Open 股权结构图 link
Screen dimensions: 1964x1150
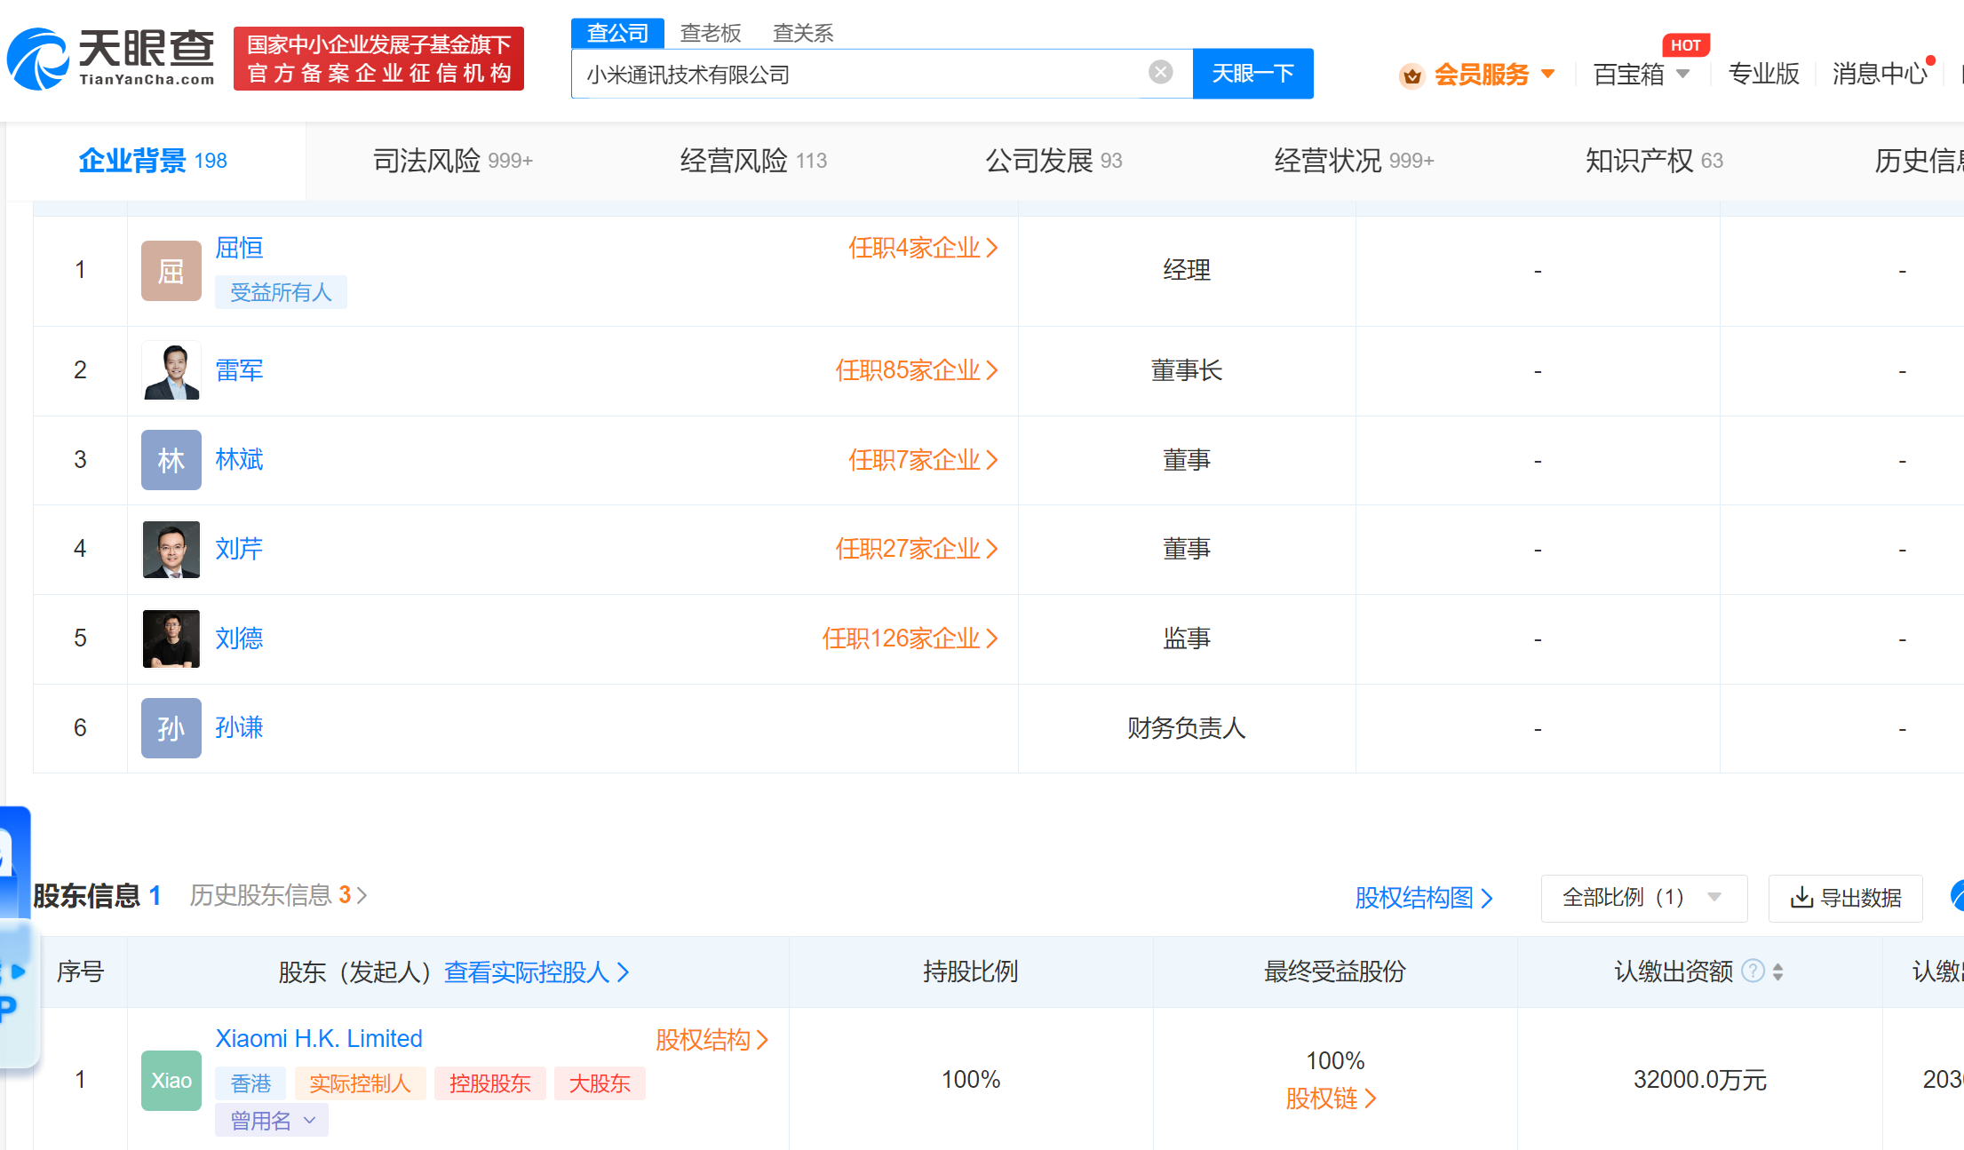coord(1424,898)
